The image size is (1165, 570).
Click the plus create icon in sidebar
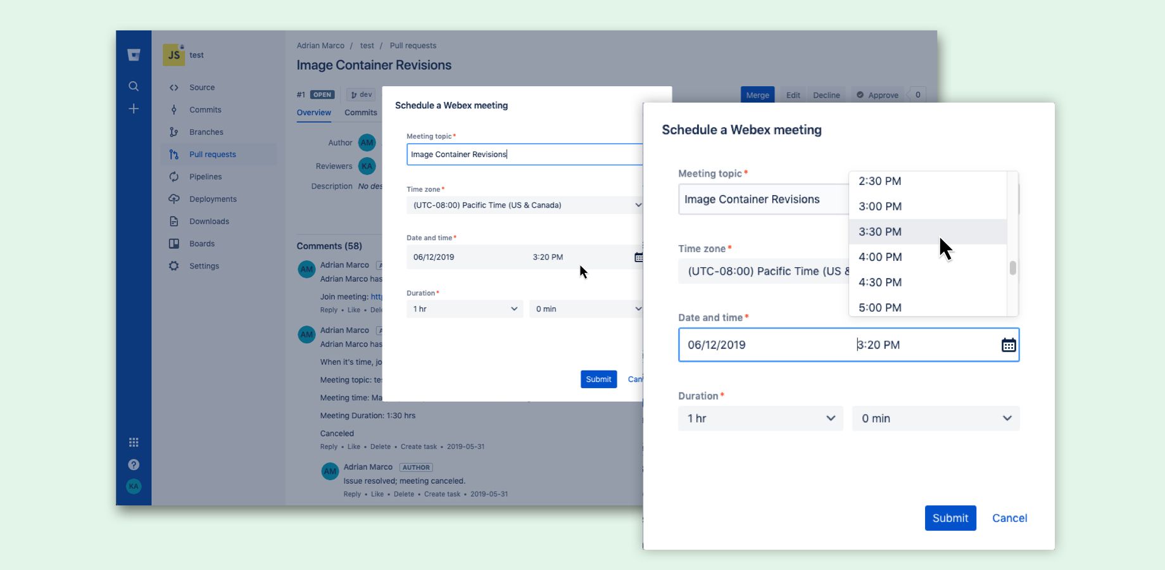pyautogui.click(x=134, y=109)
